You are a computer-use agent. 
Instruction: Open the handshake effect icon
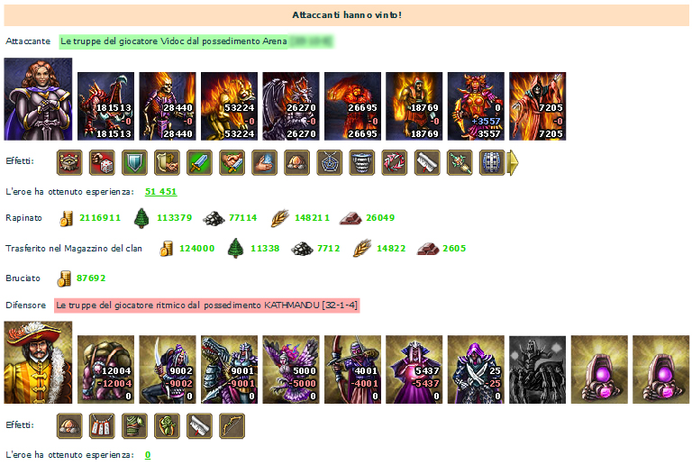pos(232,162)
